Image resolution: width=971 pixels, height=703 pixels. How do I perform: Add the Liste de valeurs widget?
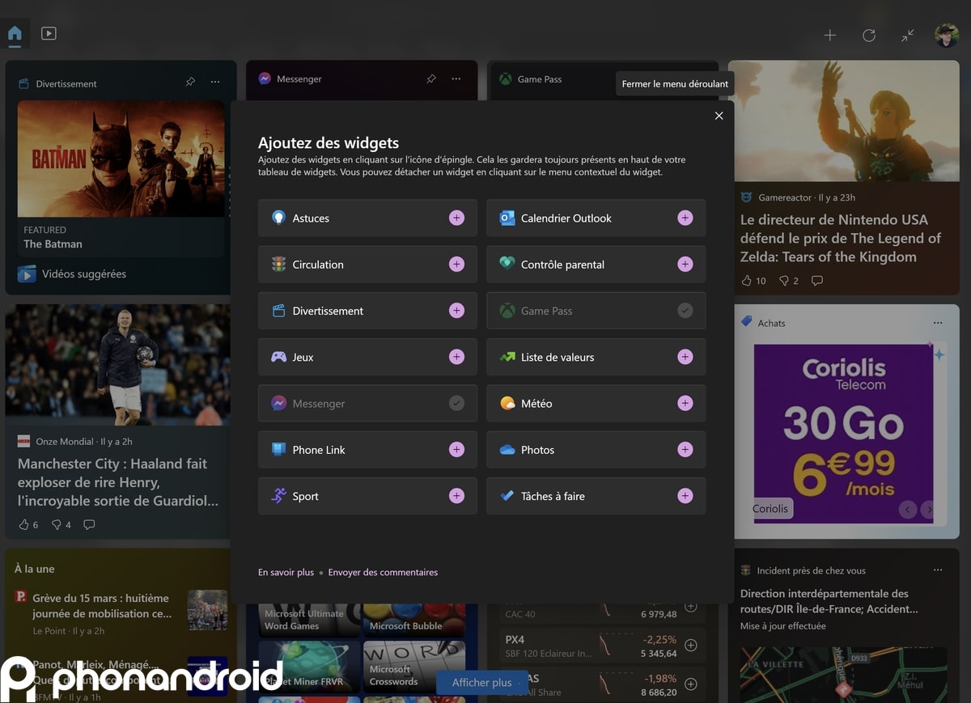click(685, 357)
